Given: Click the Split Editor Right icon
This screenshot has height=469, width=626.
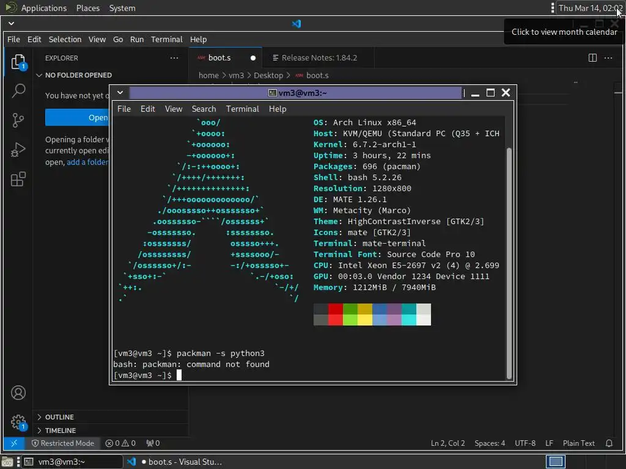Looking at the screenshot, I should (592, 58).
